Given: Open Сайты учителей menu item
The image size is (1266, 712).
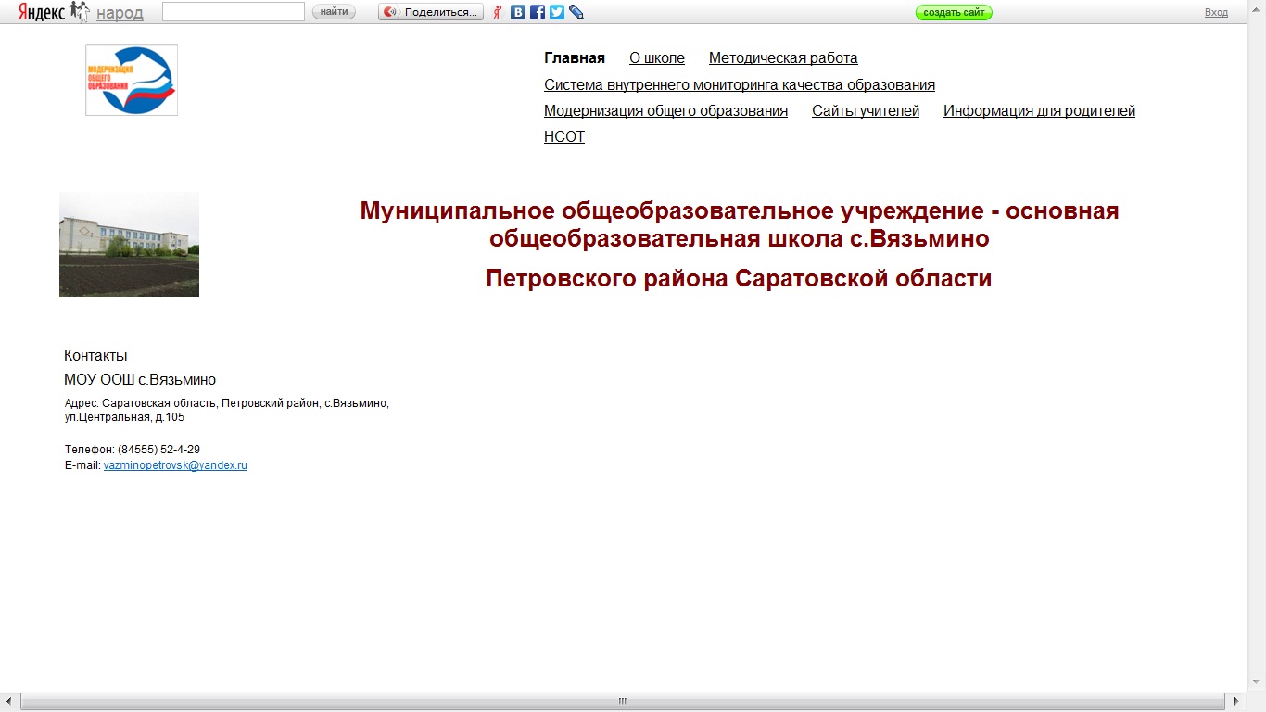Looking at the screenshot, I should [866, 111].
